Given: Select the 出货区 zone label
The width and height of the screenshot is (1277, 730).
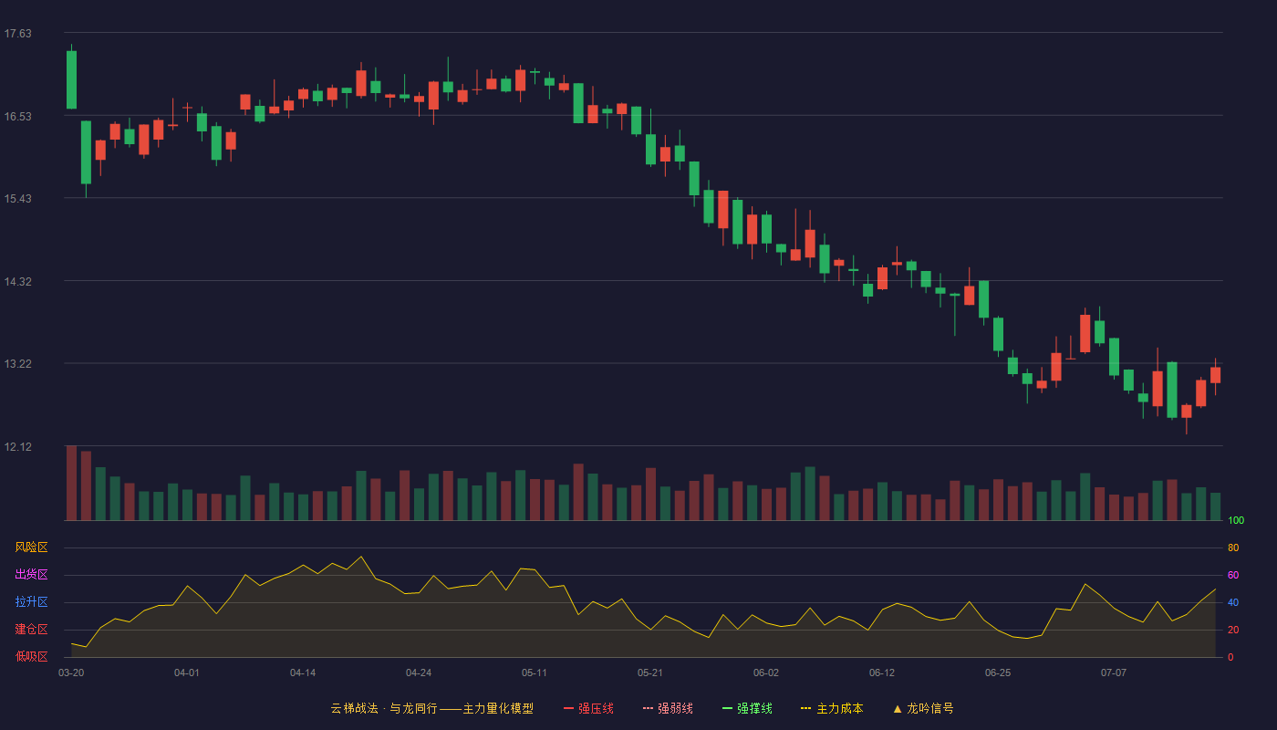Looking at the screenshot, I should [x=31, y=575].
